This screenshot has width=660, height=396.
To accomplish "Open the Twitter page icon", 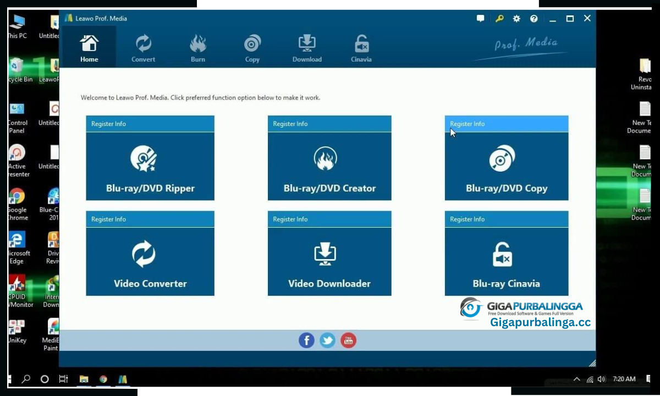I will [x=327, y=340].
